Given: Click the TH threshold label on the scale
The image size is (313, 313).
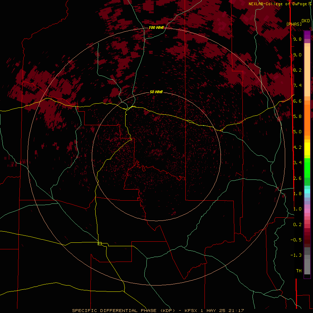Looking at the screenshot, I should 299,271.
